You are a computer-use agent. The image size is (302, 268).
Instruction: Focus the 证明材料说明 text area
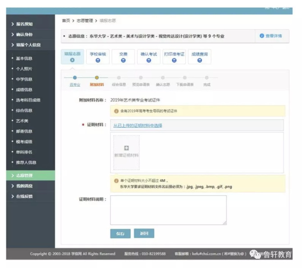[168, 210]
